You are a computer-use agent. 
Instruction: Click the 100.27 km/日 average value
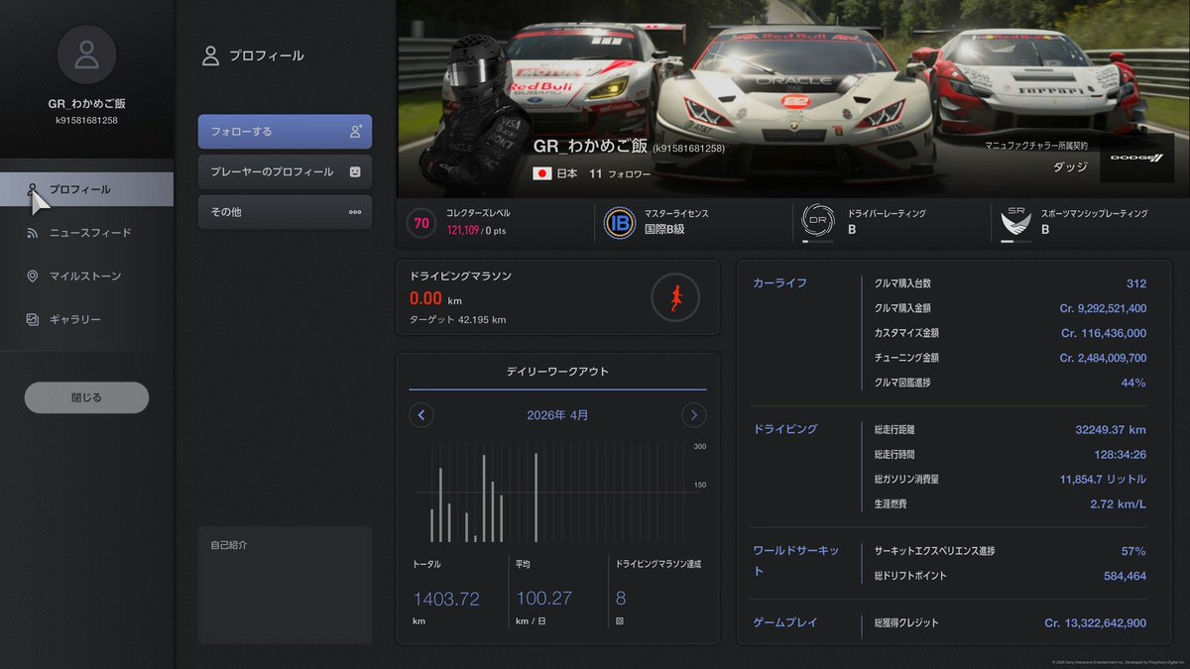click(x=543, y=598)
